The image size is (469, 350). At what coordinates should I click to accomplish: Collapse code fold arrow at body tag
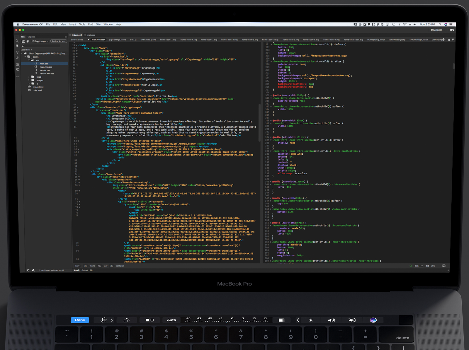pyautogui.click(x=77, y=45)
